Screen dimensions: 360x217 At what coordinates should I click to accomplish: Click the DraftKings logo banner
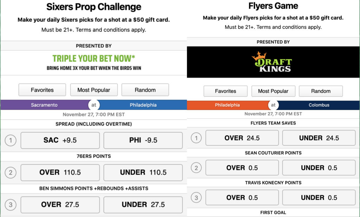click(x=273, y=62)
